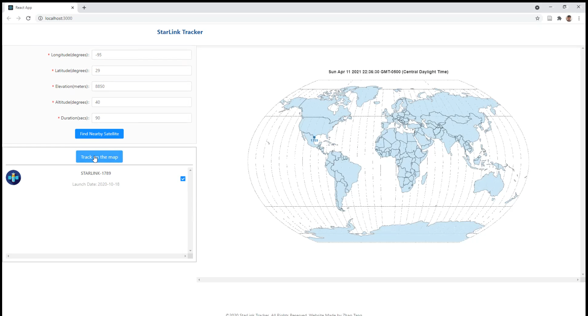This screenshot has width=588, height=316.
Task: Open the Chrome three-dot menu
Action: coord(579,18)
